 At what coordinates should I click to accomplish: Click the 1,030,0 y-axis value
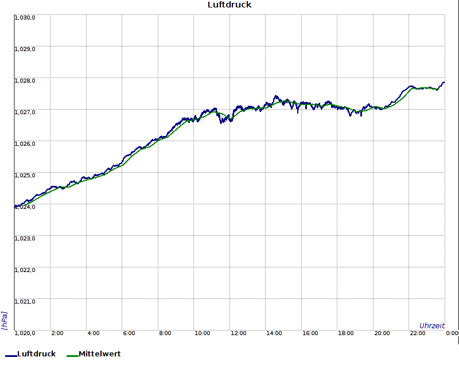tap(25, 18)
